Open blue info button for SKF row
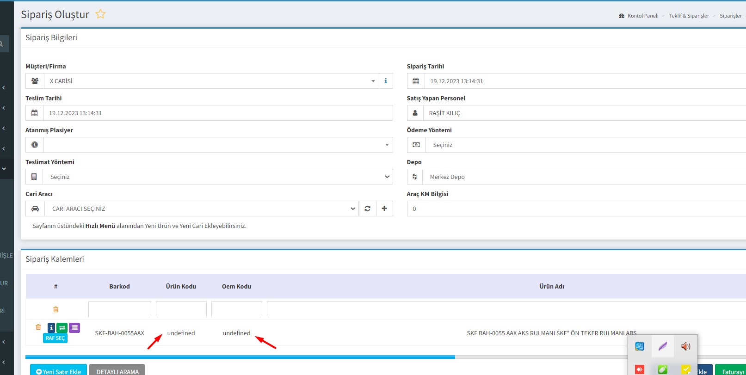This screenshot has width=746, height=375. [51, 328]
